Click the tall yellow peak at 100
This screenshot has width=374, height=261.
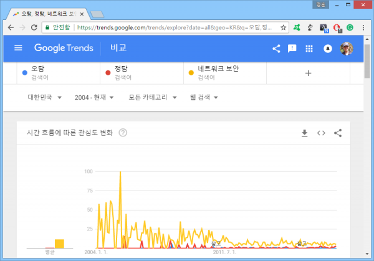pyautogui.click(x=120, y=173)
